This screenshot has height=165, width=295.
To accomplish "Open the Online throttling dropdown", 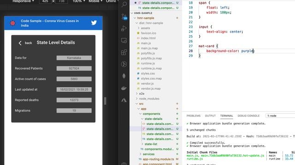I will point(112,1).
